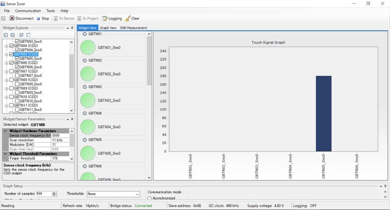Open Logging from the toolbar
The height and width of the screenshot is (210, 390).
tap(112, 18)
